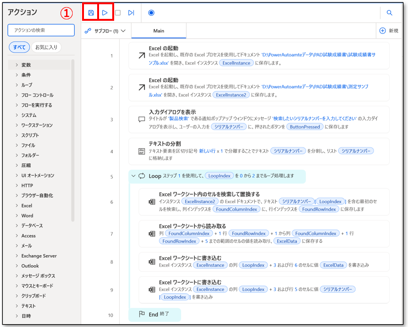Collapse the Loop block at step 5

point(133,176)
